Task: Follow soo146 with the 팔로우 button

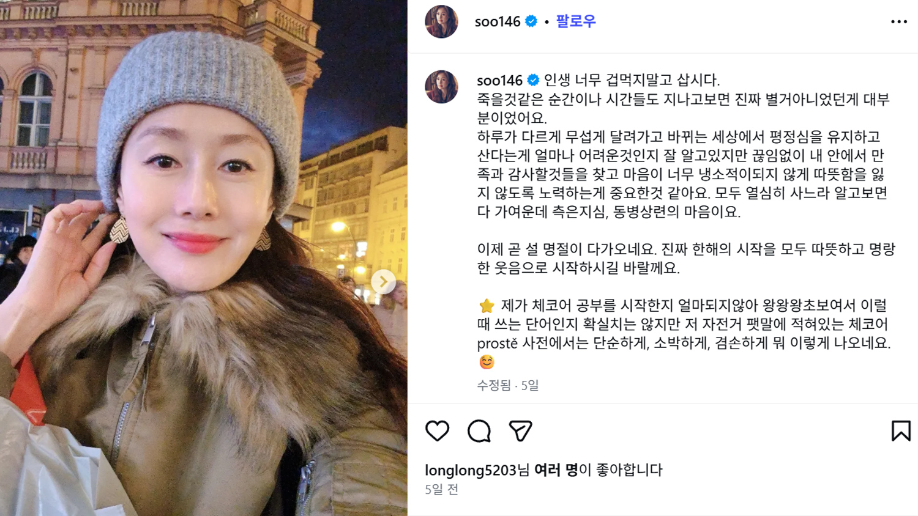Action: 576,21
